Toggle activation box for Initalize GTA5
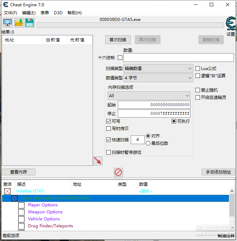 7,191
